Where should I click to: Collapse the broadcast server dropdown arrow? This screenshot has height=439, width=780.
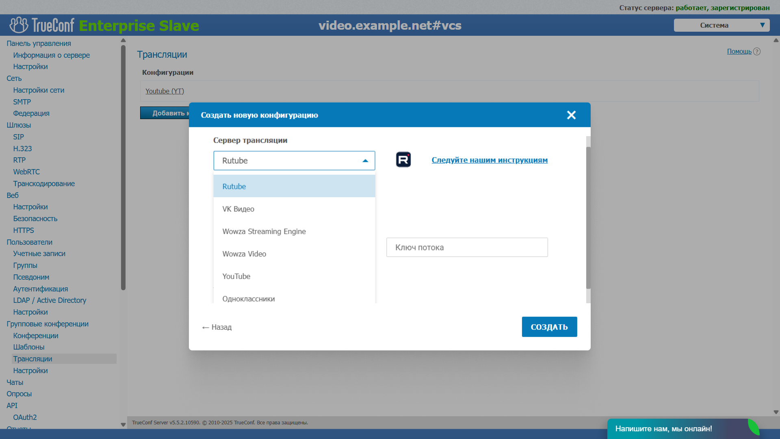[x=365, y=161]
